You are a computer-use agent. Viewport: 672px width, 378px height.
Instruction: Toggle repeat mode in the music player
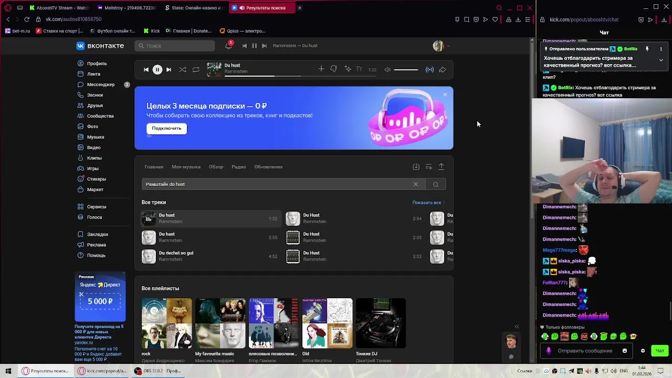(x=196, y=69)
